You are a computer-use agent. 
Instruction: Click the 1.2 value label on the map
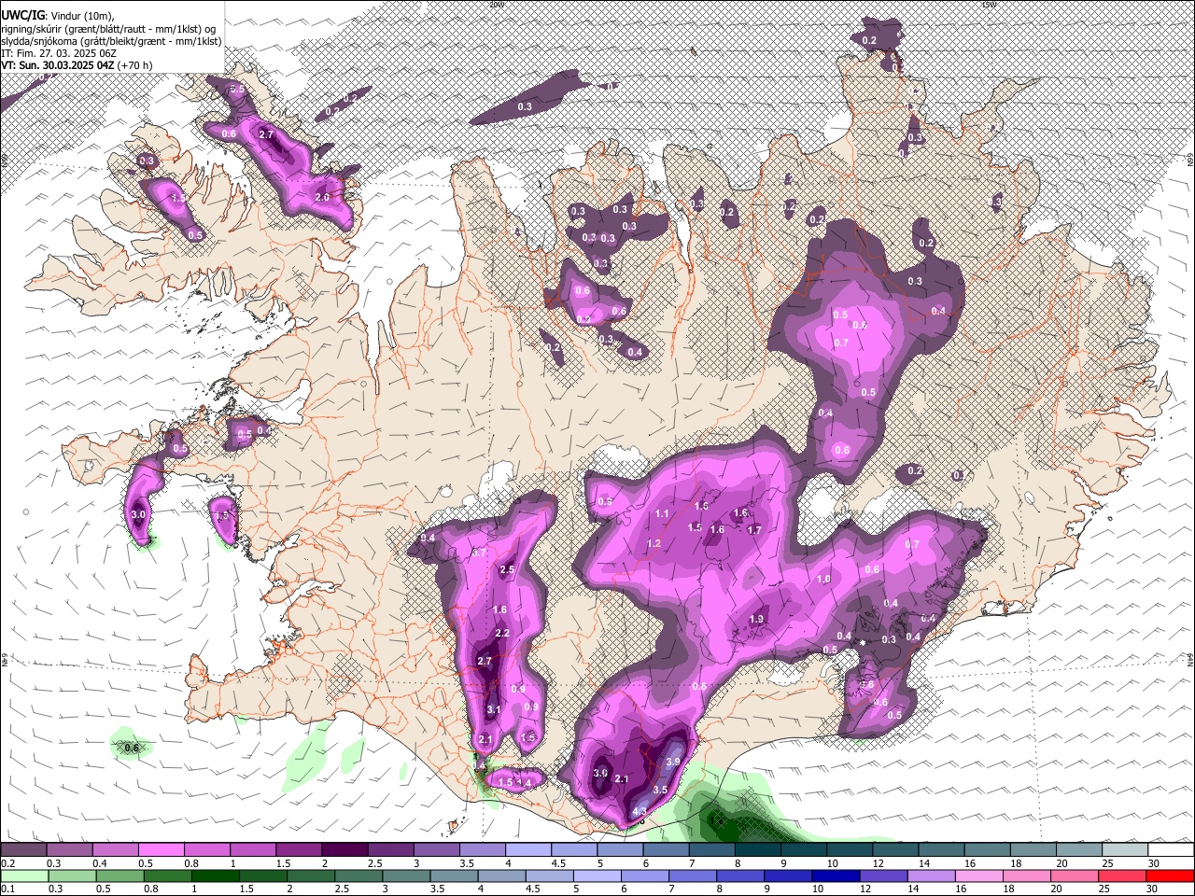click(x=654, y=544)
